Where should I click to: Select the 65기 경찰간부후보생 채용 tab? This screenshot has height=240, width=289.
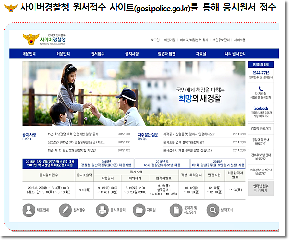(162, 163)
